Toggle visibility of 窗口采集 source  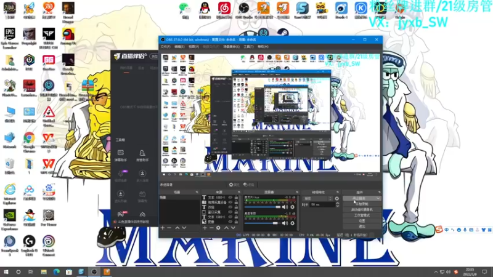pyautogui.click(x=230, y=212)
